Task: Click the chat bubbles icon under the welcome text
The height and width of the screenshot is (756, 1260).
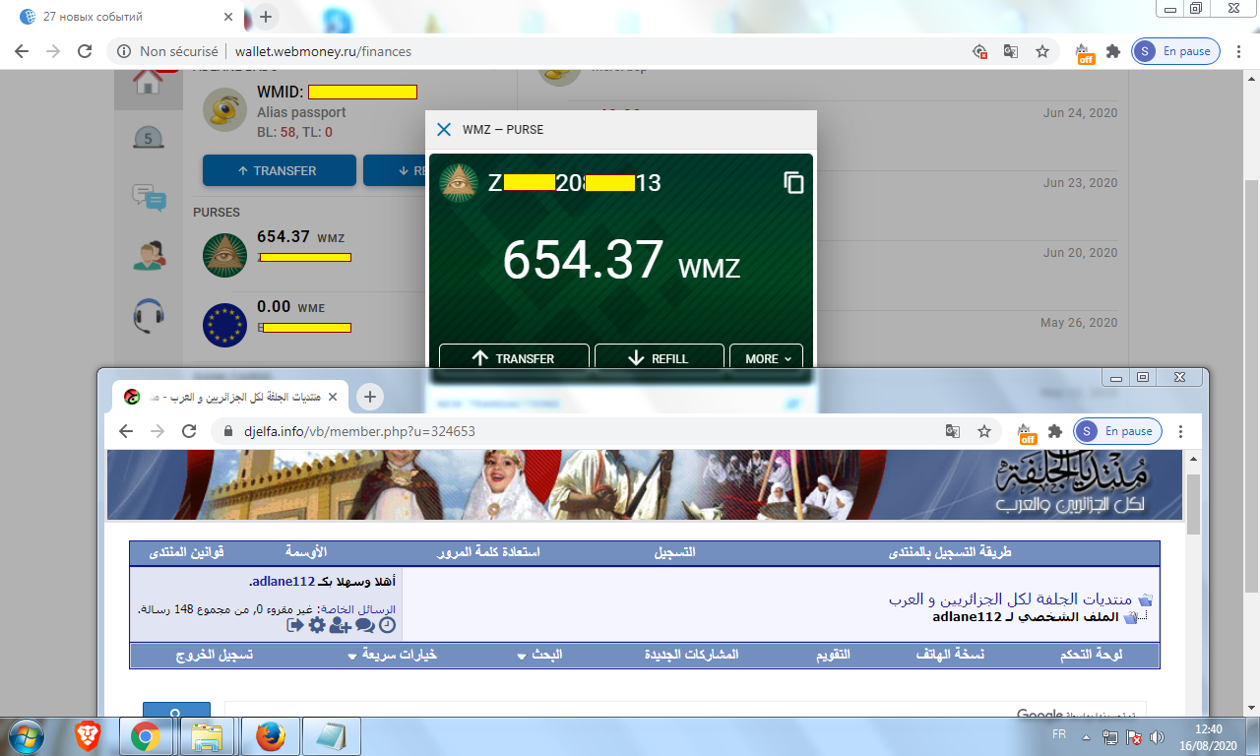Action: tap(365, 625)
